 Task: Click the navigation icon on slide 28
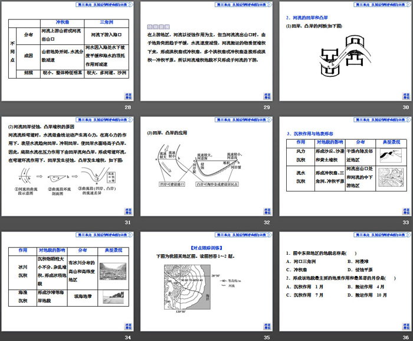128,96
